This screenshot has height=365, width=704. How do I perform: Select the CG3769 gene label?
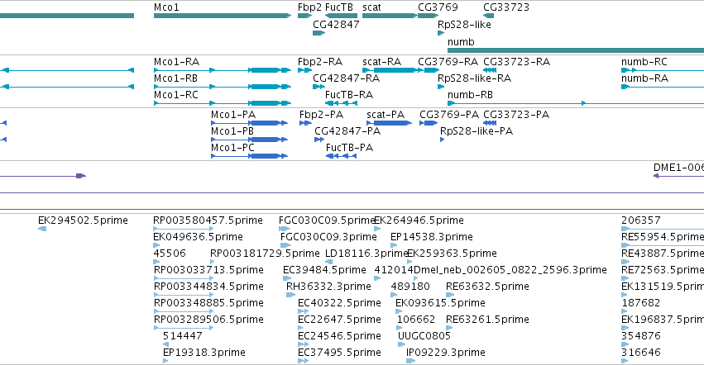click(x=438, y=7)
